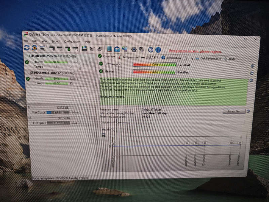The height and width of the screenshot is (202, 269).
Task: Click the green check icon beside Performance
Action: coord(101,64)
